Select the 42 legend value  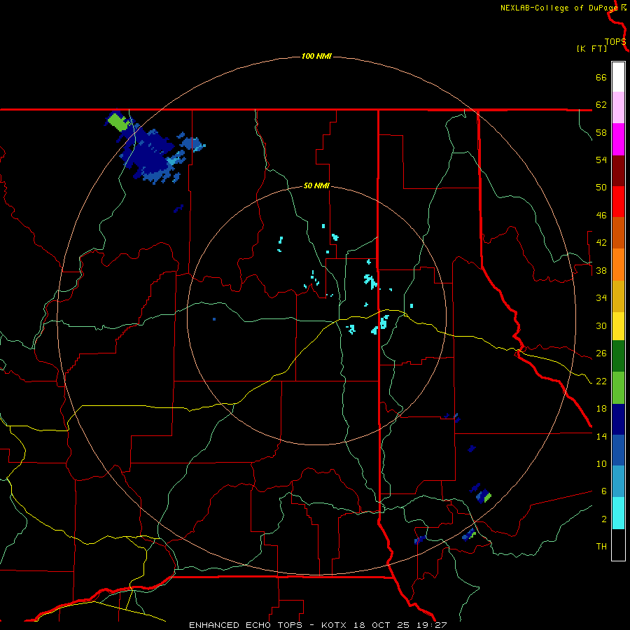tap(601, 243)
